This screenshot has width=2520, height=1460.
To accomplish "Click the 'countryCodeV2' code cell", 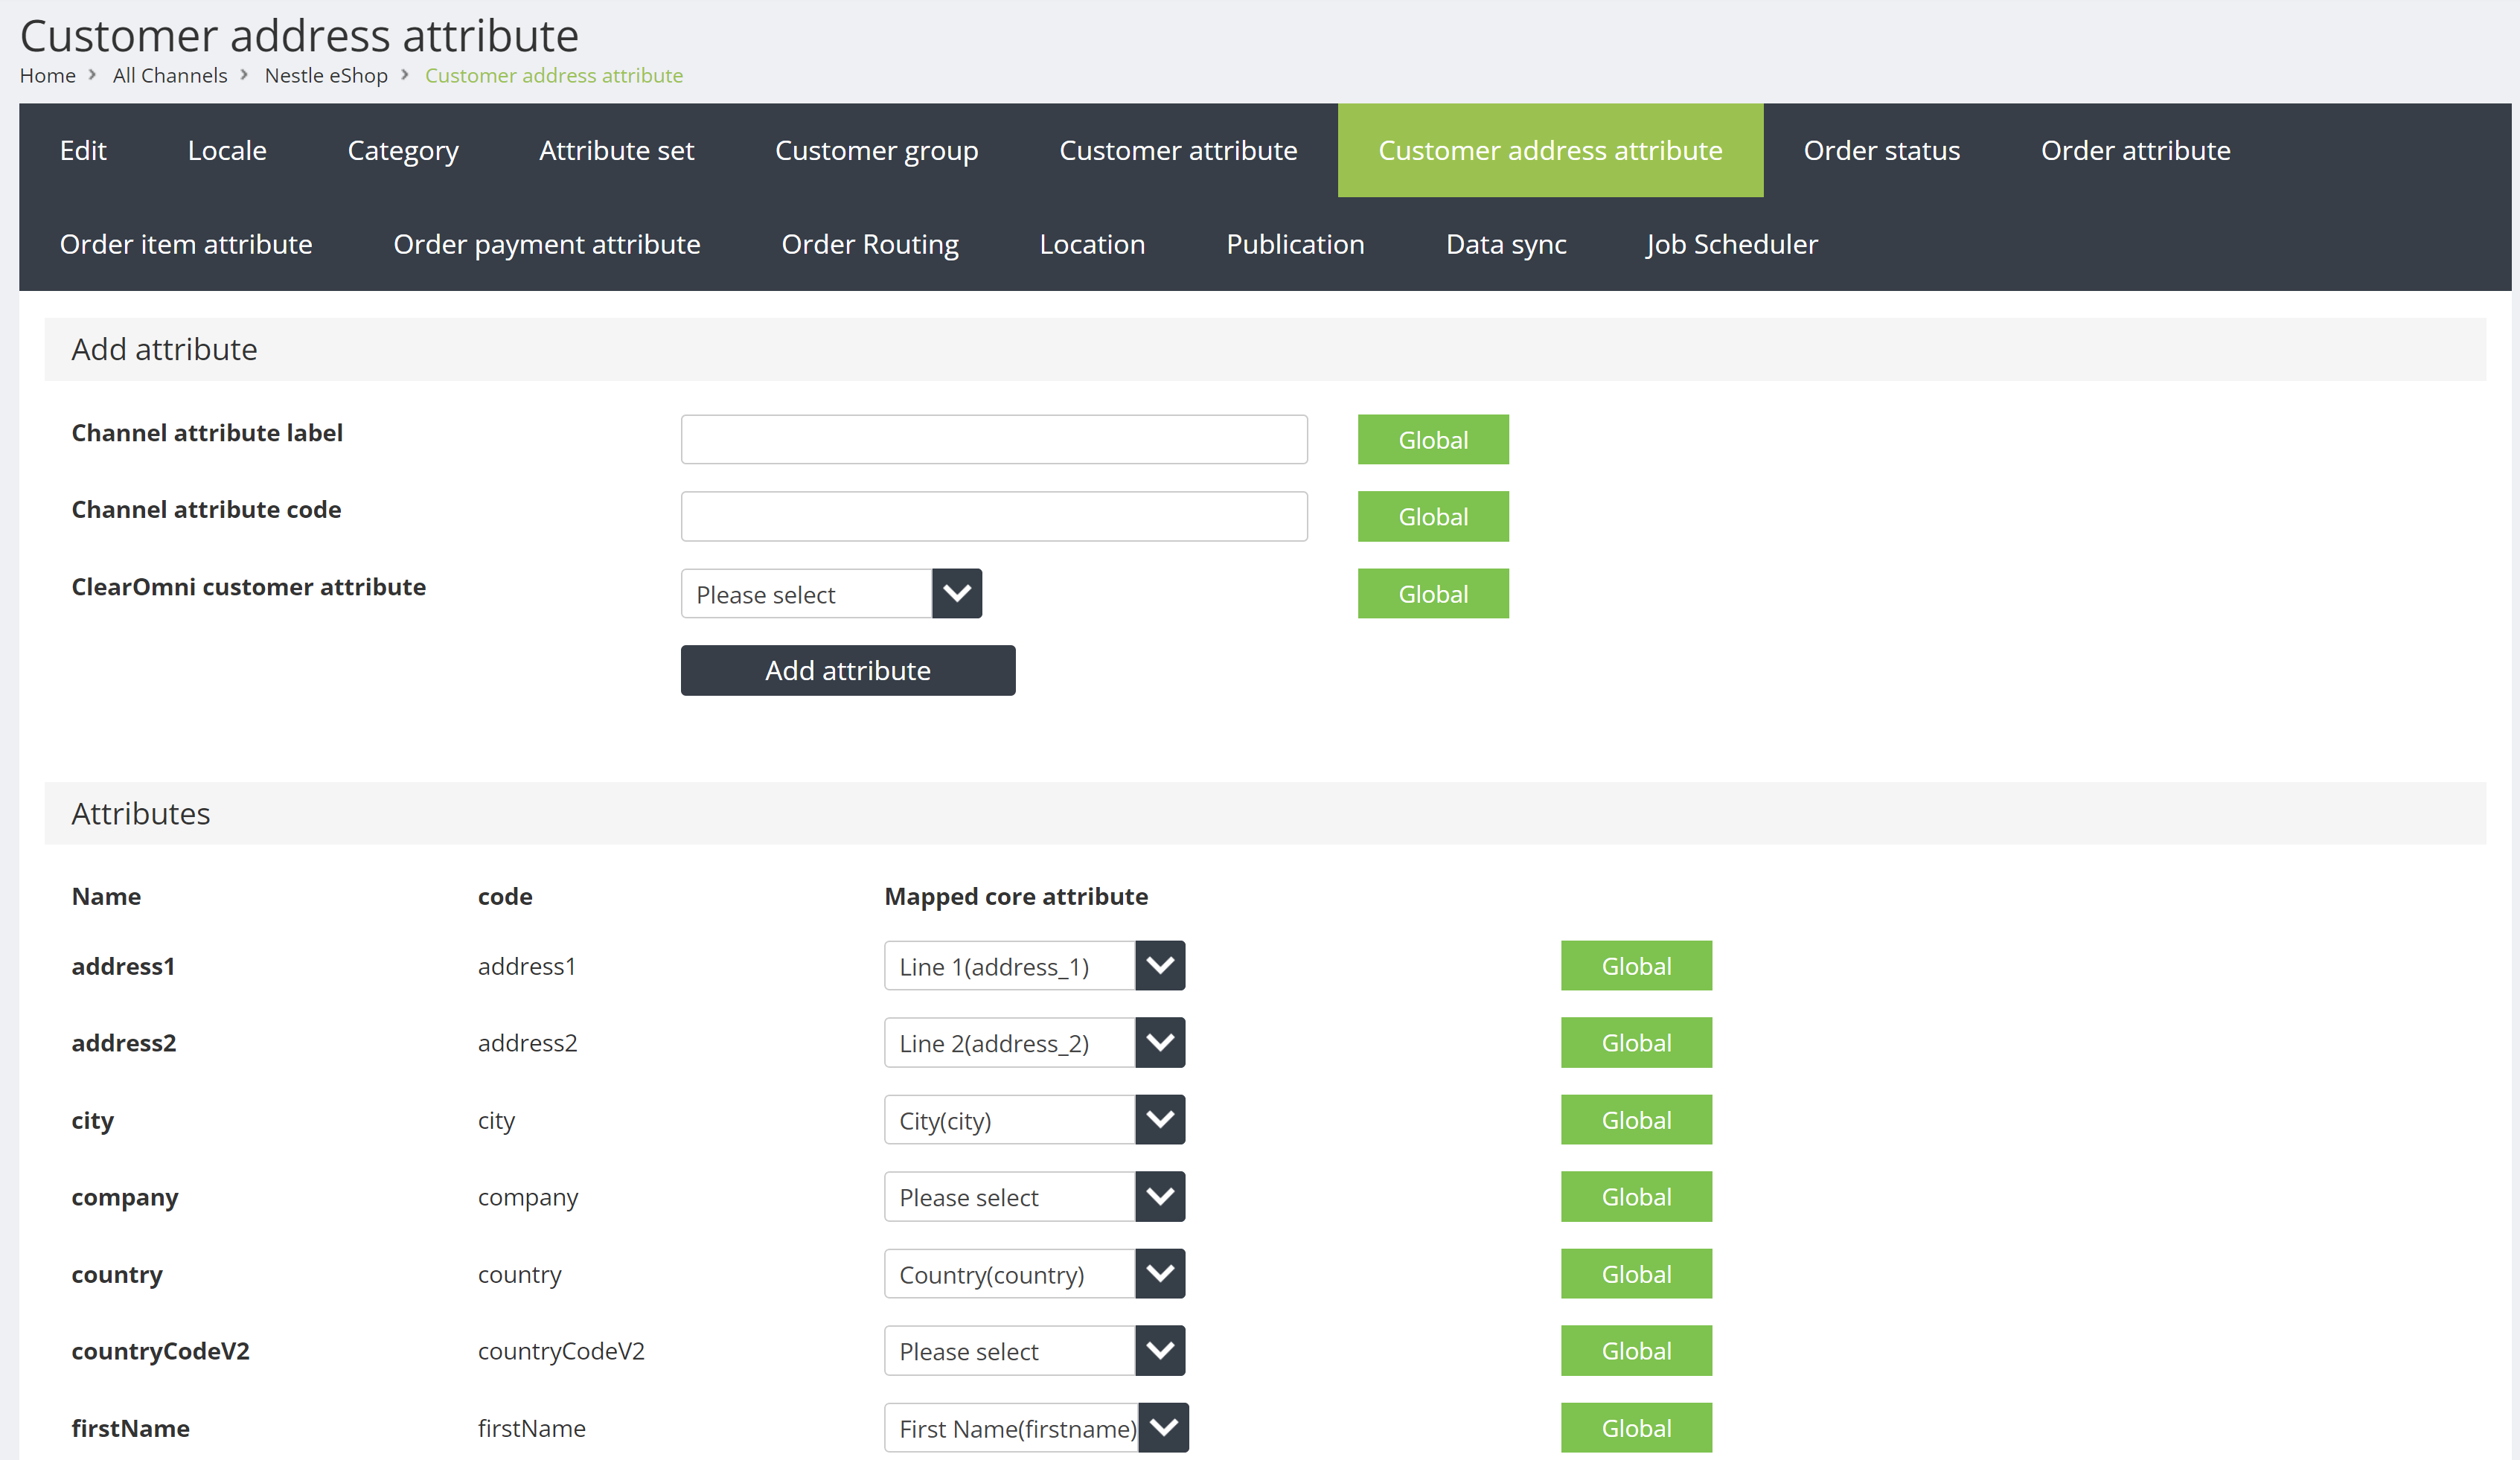I will coord(561,1351).
